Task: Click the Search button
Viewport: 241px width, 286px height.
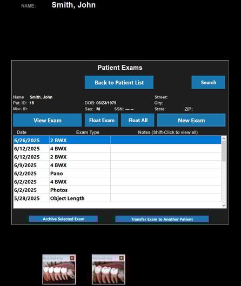Action: (208, 82)
